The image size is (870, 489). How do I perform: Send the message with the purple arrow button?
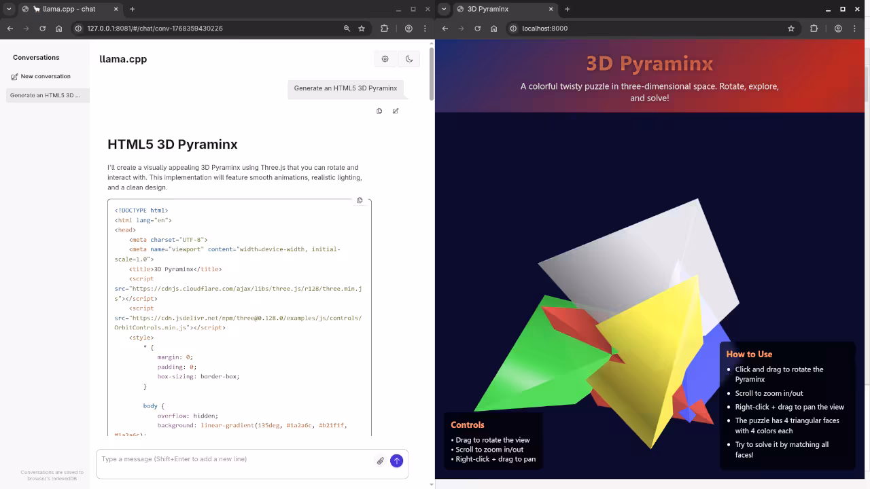[396, 460]
